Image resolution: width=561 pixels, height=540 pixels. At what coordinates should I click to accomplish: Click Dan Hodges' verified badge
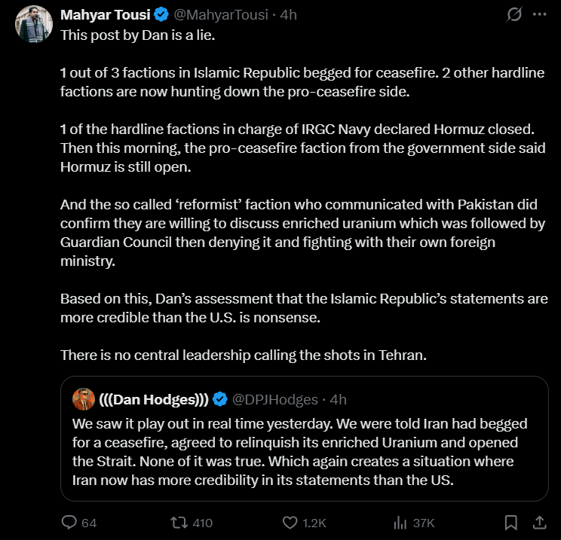pos(221,398)
